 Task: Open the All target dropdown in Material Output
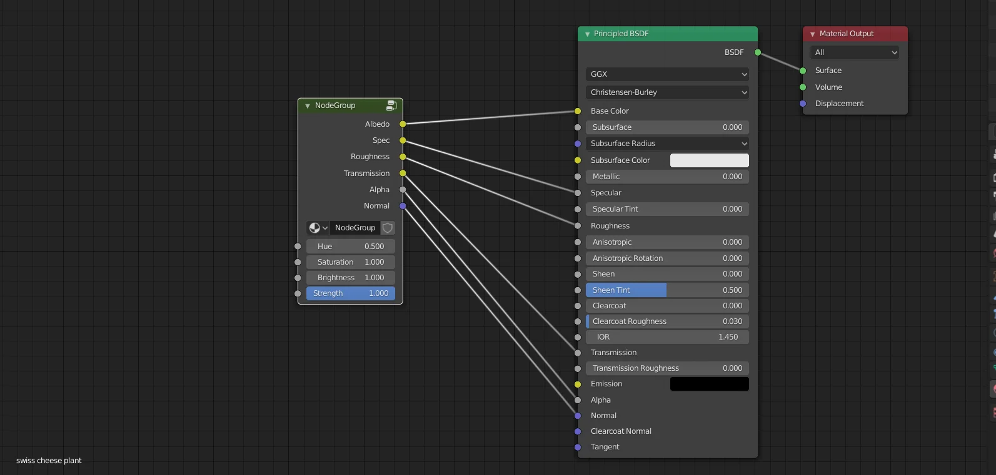[x=855, y=52]
